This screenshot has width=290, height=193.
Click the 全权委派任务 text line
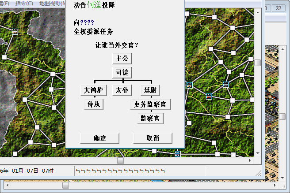point(93,32)
